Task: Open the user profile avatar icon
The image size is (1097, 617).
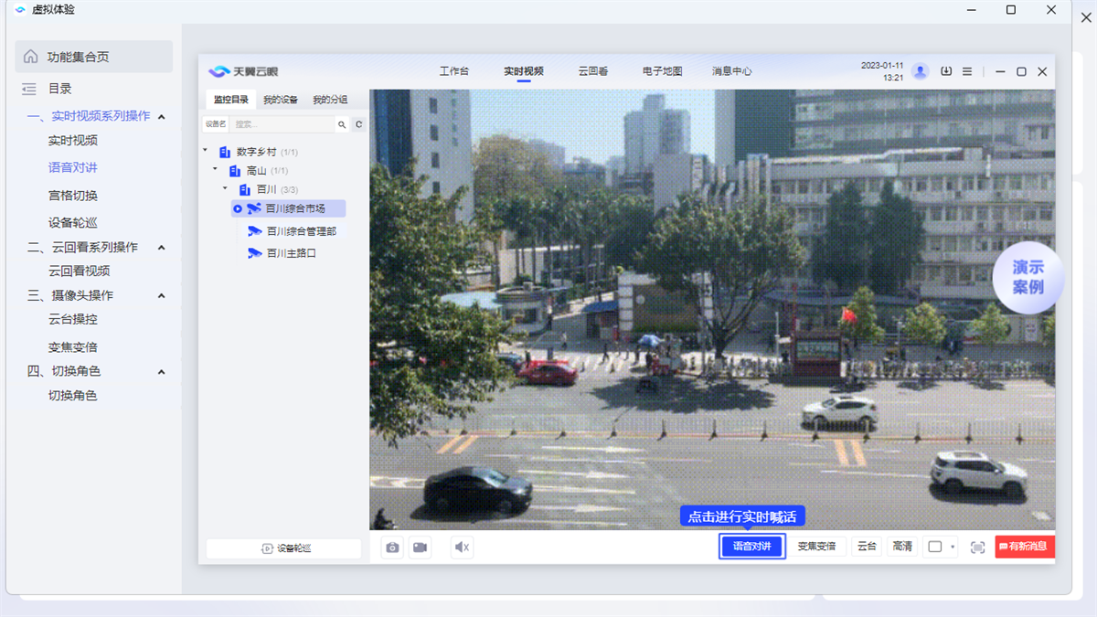Action: [921, 71]
